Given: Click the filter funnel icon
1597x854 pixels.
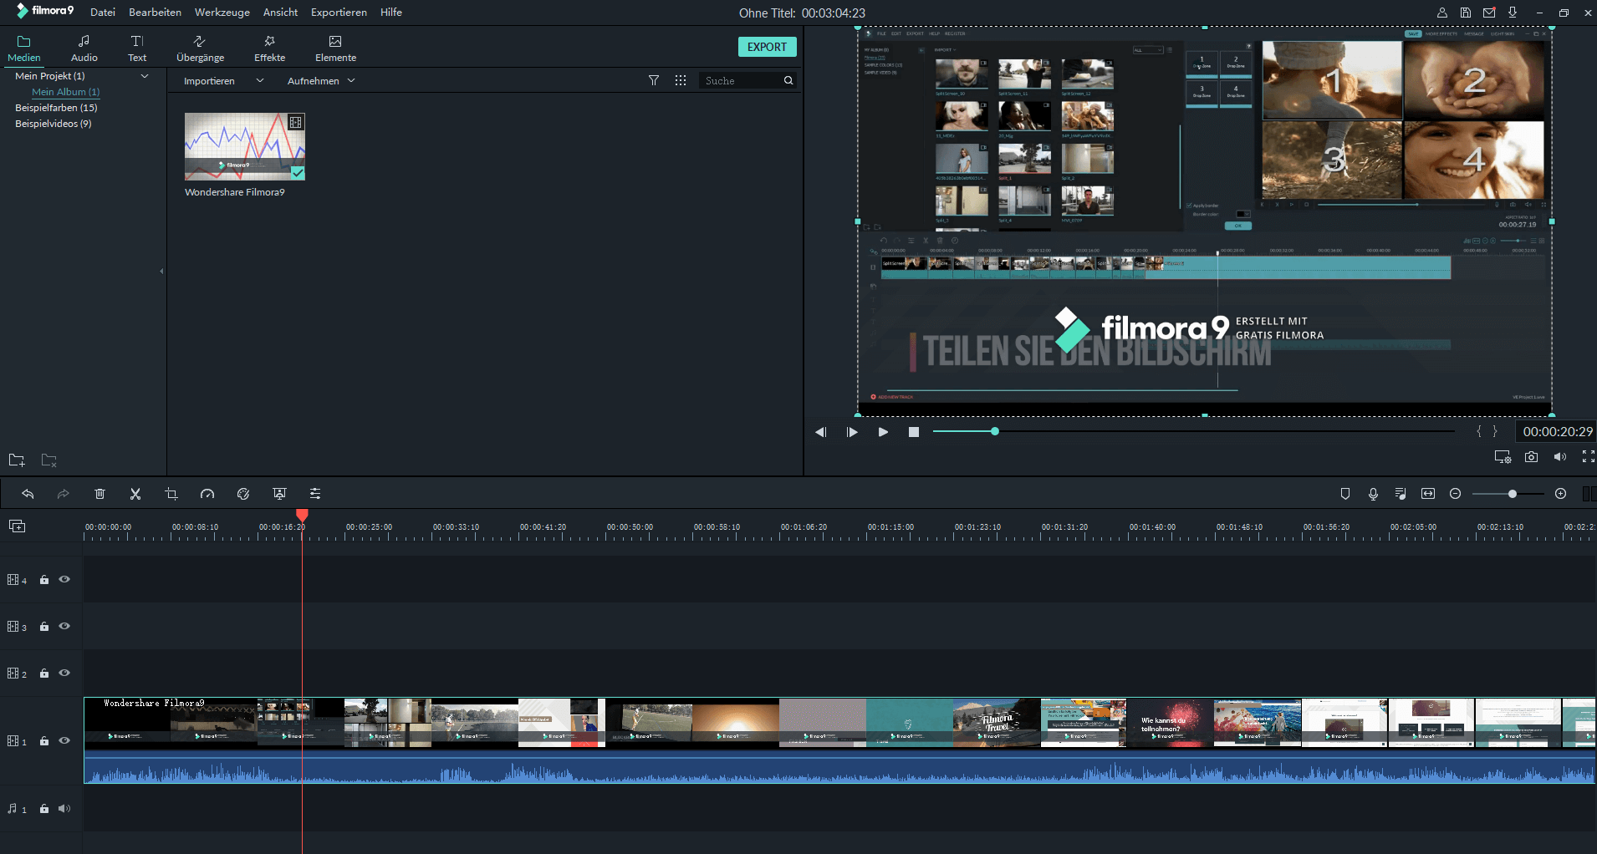Looking at the screenshot, I should [x=654, y=80].
